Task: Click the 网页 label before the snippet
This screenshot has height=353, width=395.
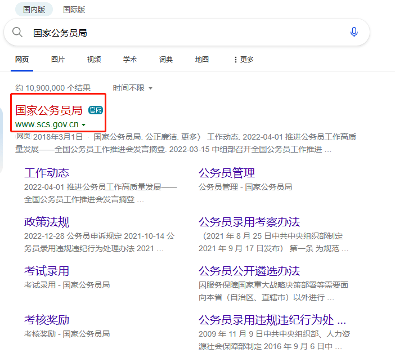Action: pyautogui.click(x=24, y=136)
